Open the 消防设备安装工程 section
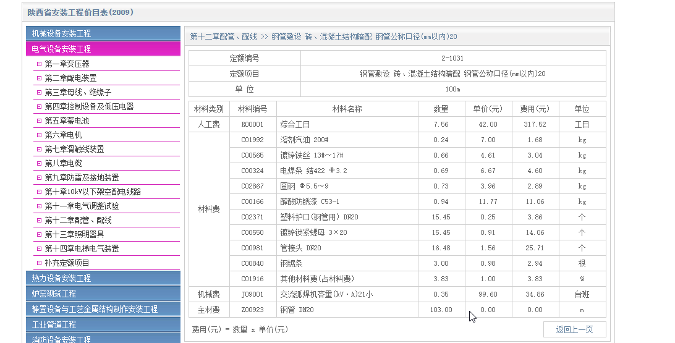This screenshot has width=675, height=343. (x=103, y=338)
